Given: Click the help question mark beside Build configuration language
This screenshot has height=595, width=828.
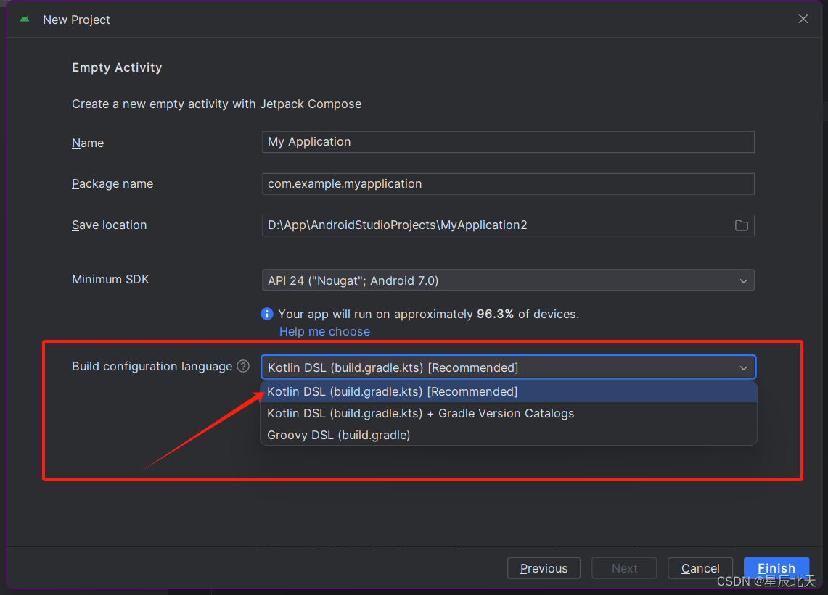Looking at the screenshot, I should pyautogui.click(x=243, y=367).
